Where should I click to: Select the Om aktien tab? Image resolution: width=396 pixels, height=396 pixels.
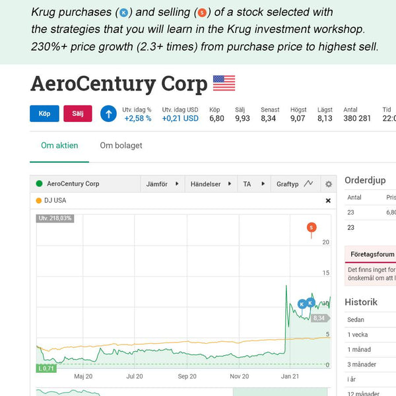pos(59,145)
